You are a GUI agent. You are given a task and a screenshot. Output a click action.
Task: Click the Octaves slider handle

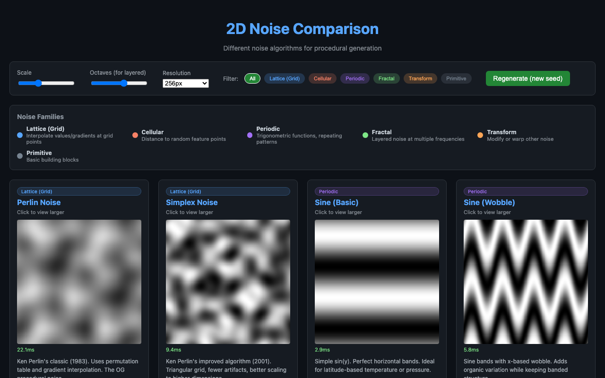124,83
